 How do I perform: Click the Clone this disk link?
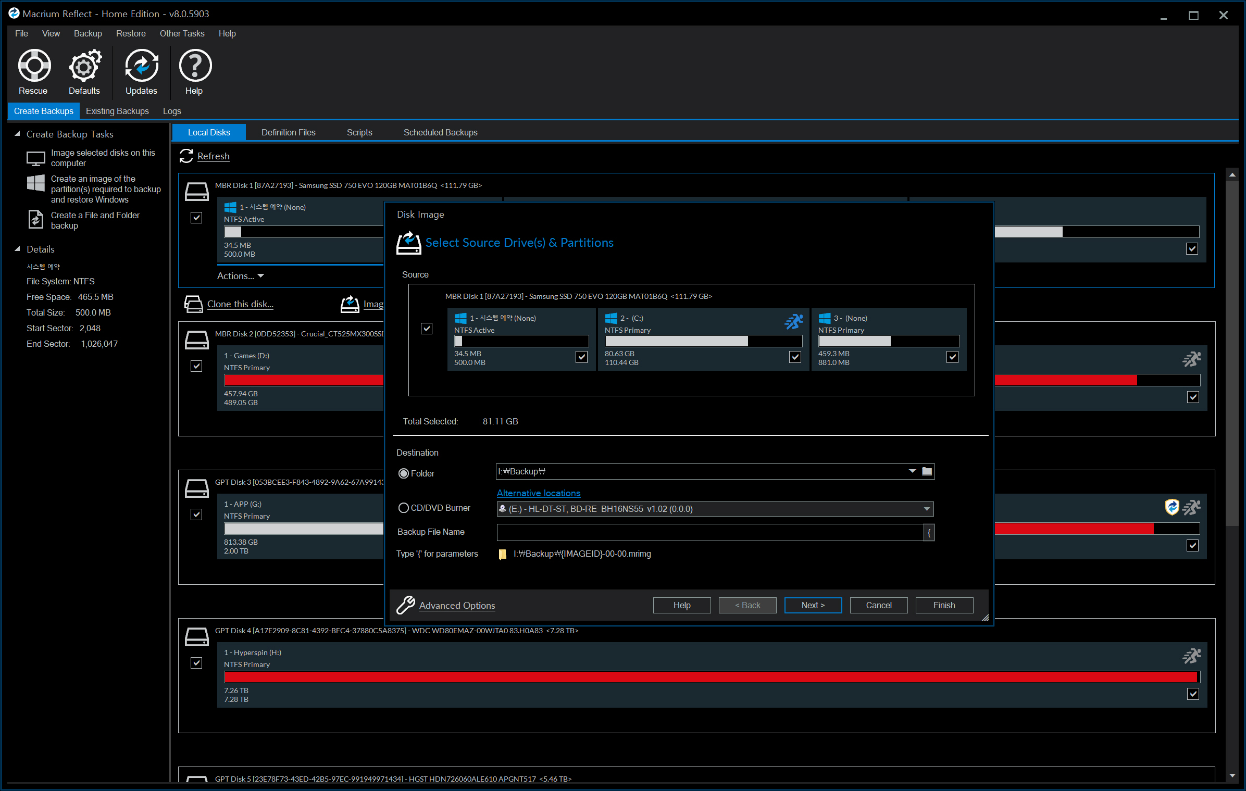pyautogui.click(x=240, y=304)
